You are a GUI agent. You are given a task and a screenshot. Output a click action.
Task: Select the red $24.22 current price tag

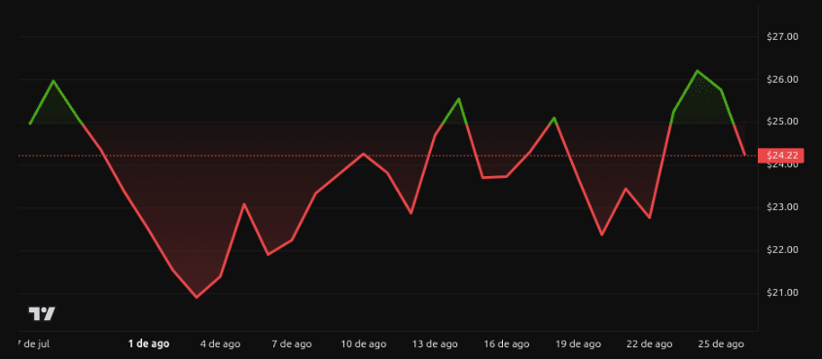(780, 156)
